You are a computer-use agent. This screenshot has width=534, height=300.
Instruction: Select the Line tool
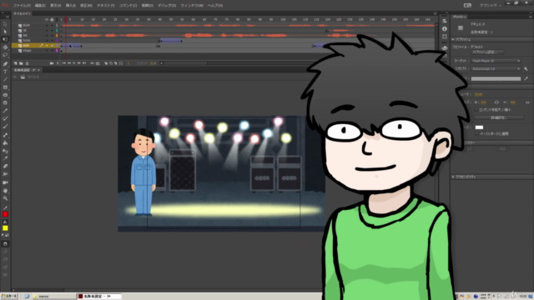[5, 80]
